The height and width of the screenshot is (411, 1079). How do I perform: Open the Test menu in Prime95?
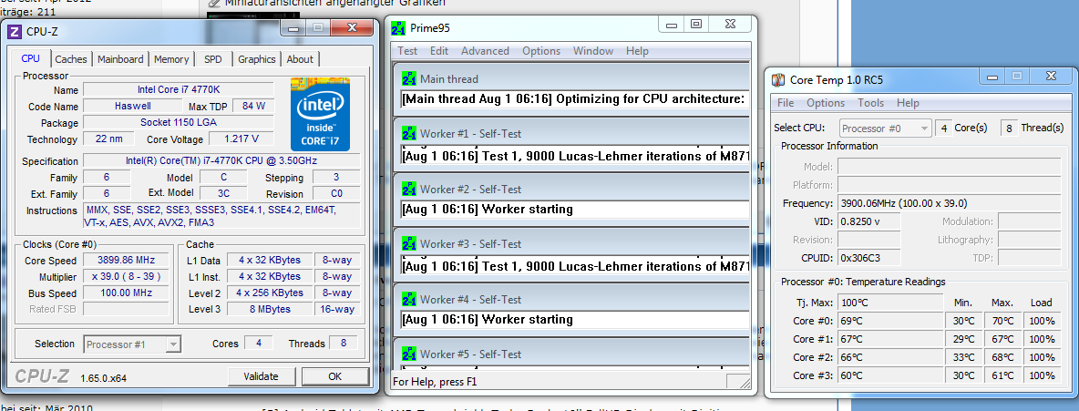pyautogui.click(x=407, y=51)
